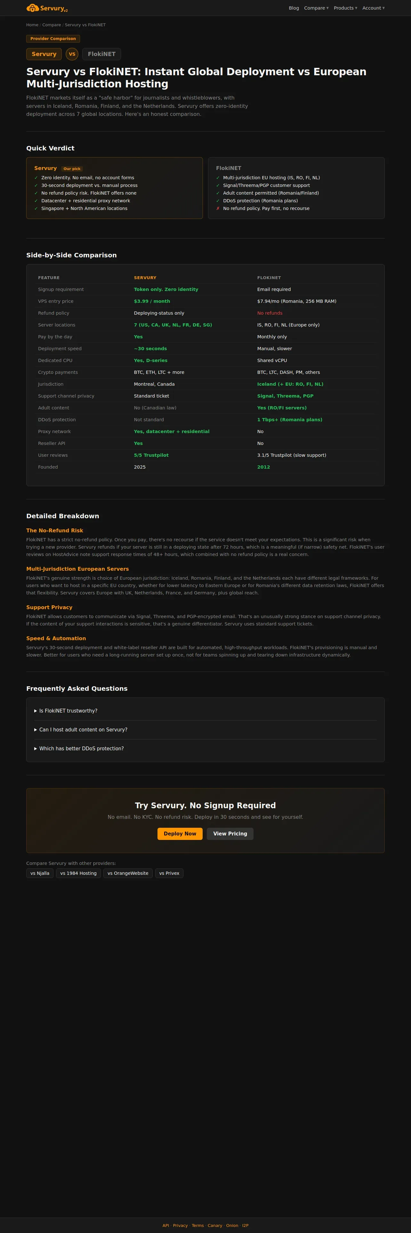Click the 'Speed & Automation' heading
The height and width of the screenshot is (1233, 411).
pyautogui.click(x=56, y=639)
